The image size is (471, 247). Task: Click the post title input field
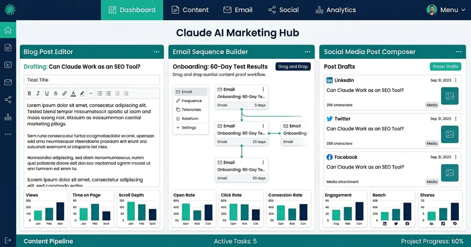(x=91, y=80)
